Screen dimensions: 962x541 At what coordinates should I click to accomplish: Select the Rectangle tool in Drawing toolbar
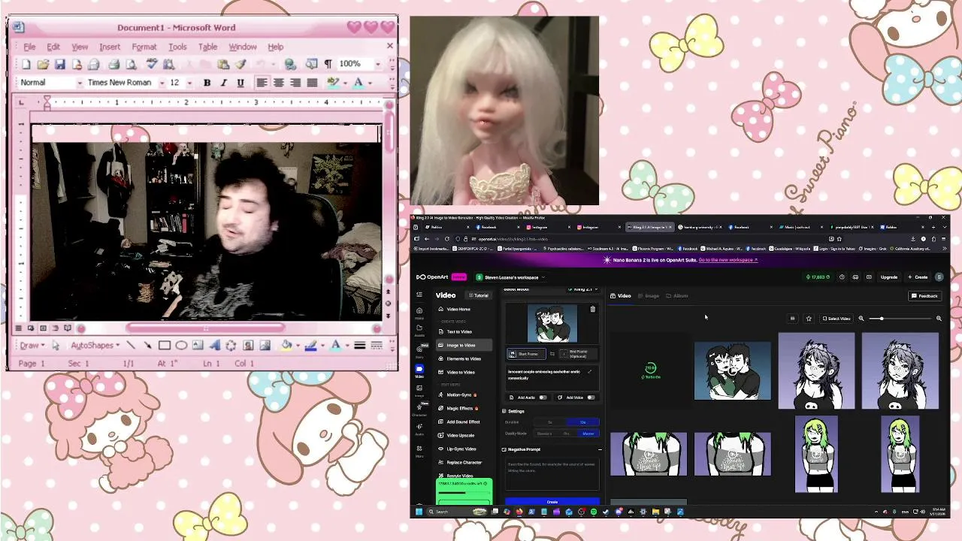click(164, 346)
